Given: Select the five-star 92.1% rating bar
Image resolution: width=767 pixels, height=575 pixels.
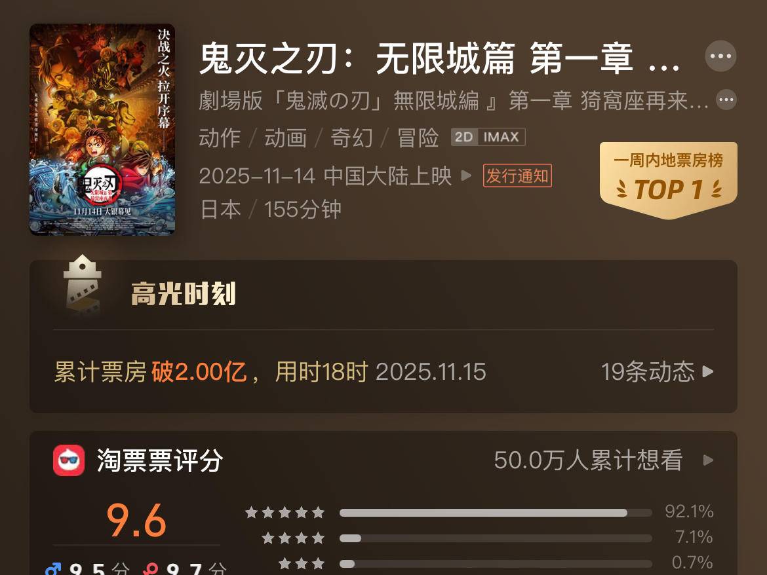Looking at the screenshot, I should coord(496,513).
